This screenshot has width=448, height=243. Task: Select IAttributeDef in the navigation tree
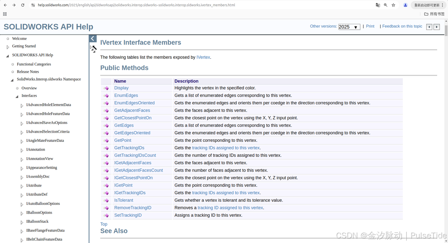pos(37,194)
